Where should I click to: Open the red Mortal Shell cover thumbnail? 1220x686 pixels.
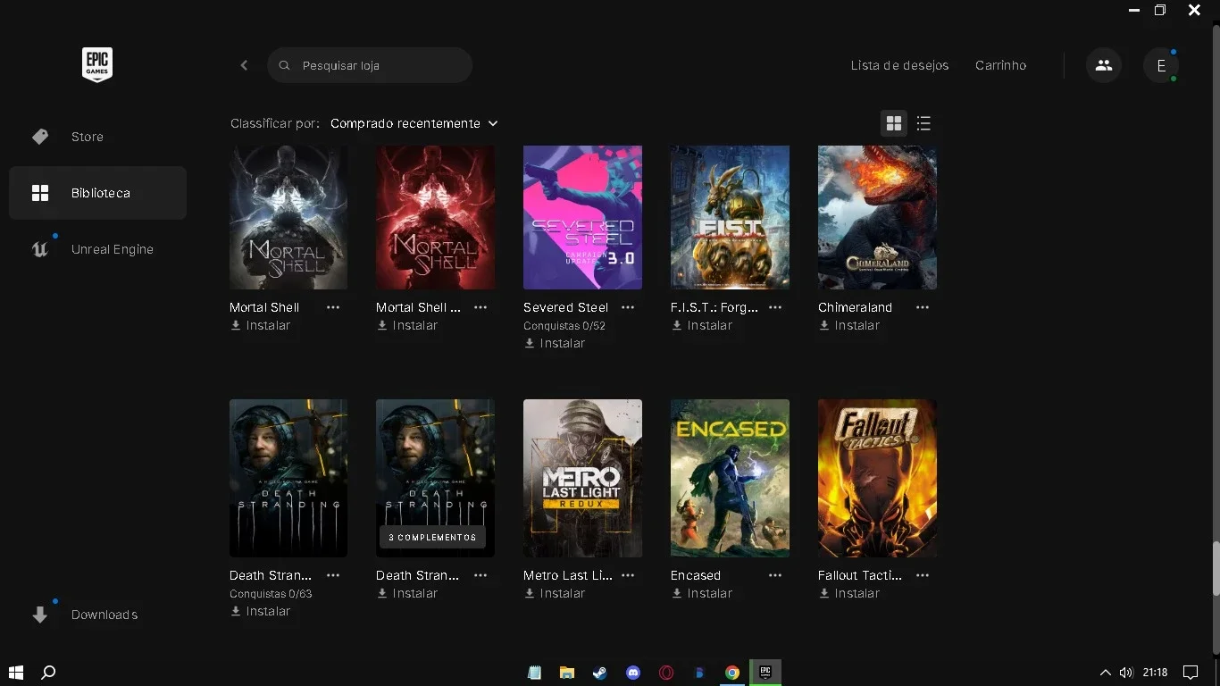435,217
